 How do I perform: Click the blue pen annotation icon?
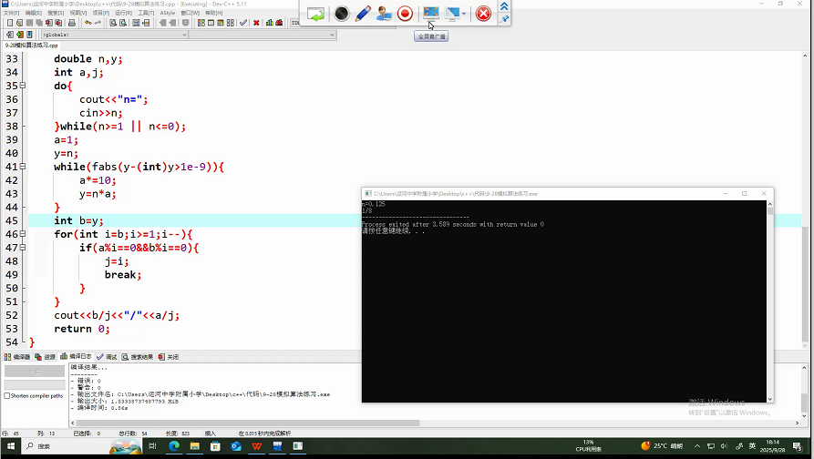coord(362,14)
